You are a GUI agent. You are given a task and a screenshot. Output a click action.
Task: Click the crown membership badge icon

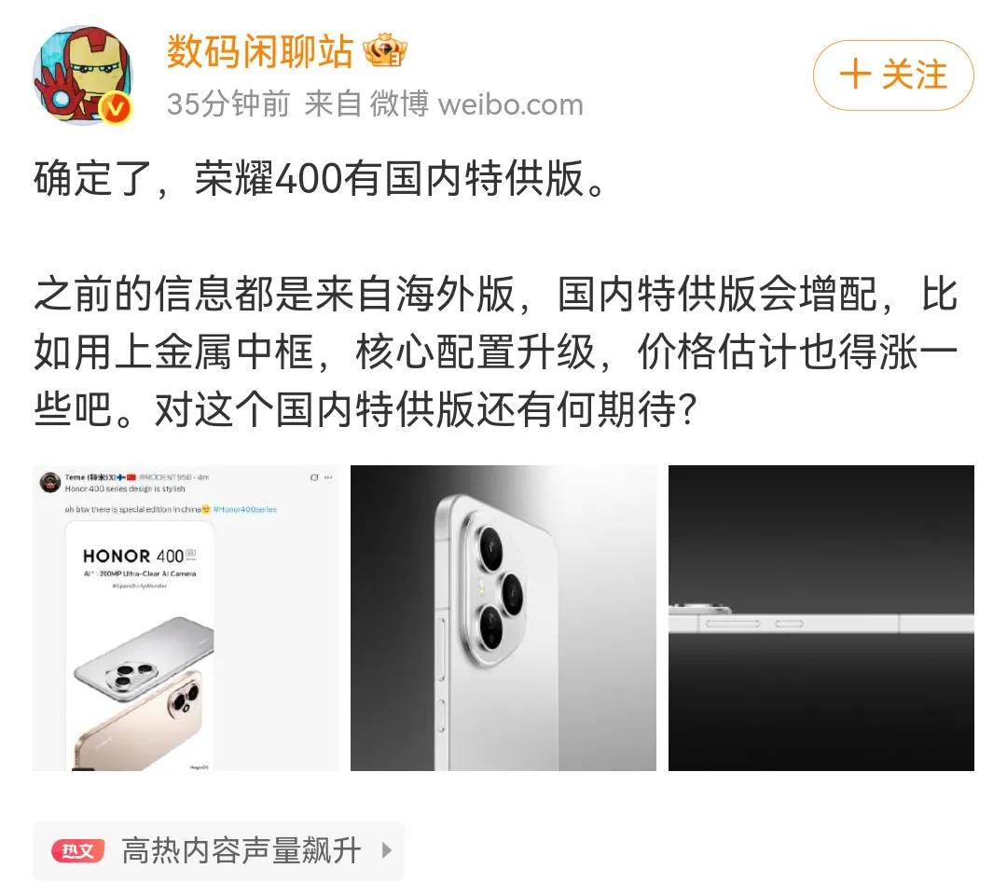(385, 50)
